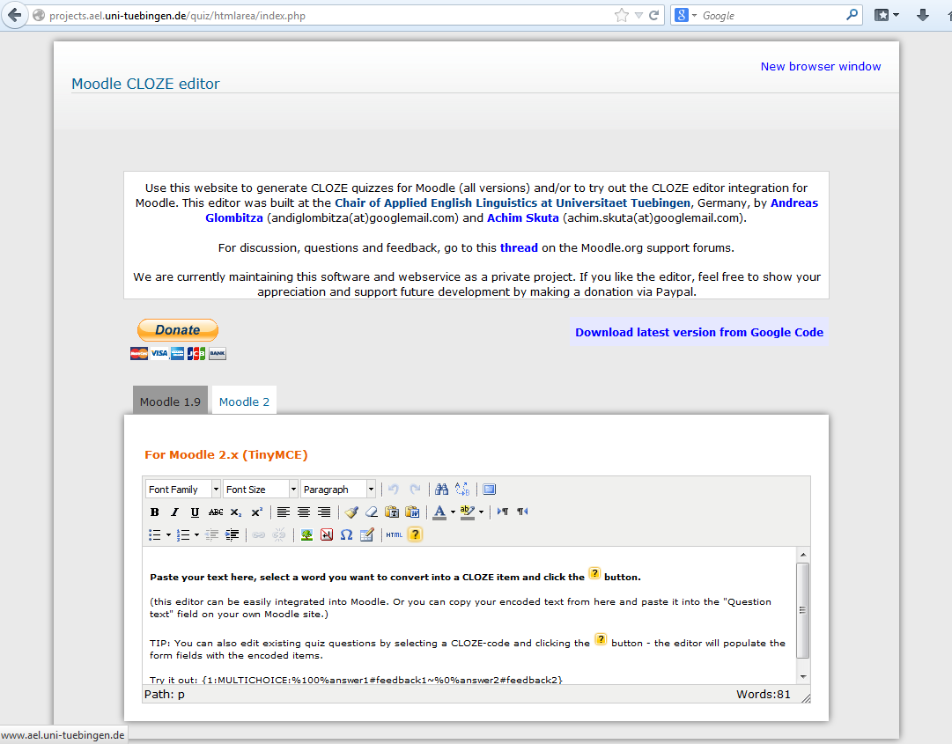This screenshot has width=952, height=744.
Task: Expand the bulleted list options arrow
Action: click(167, 534)
